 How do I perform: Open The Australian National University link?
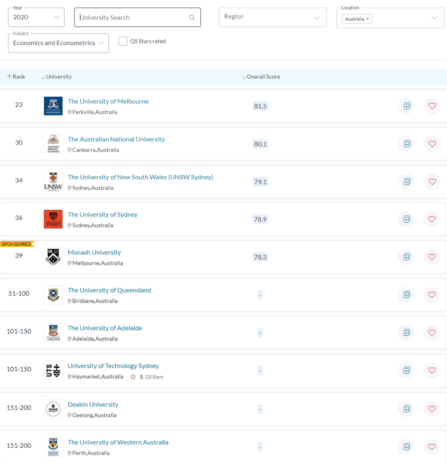[x=116, y=139]
